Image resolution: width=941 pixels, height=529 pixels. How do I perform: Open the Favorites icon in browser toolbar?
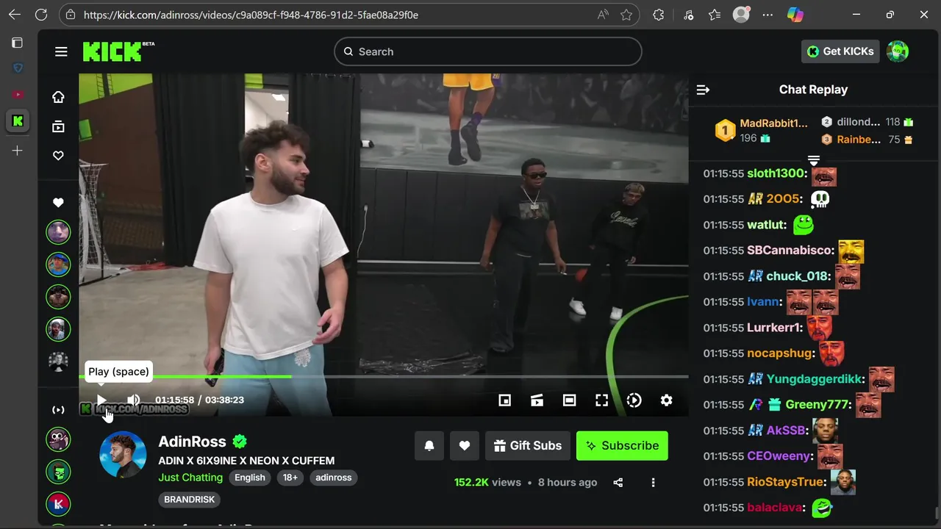[x=715, y=15]
